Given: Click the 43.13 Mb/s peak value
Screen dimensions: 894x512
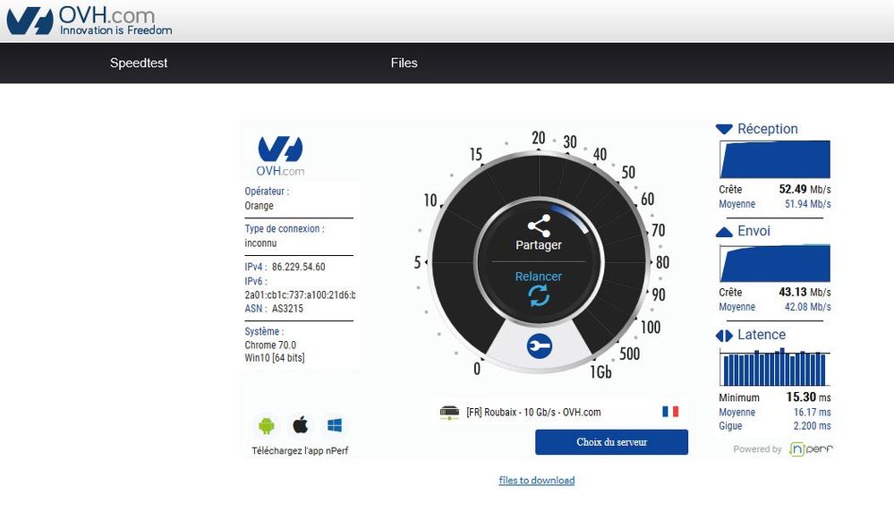Looking at the screenshot, I should 805,292.
